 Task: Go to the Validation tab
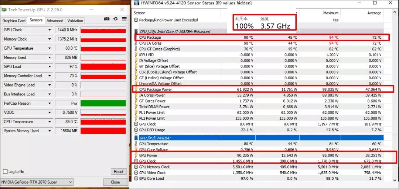click(x=75, y=21)
